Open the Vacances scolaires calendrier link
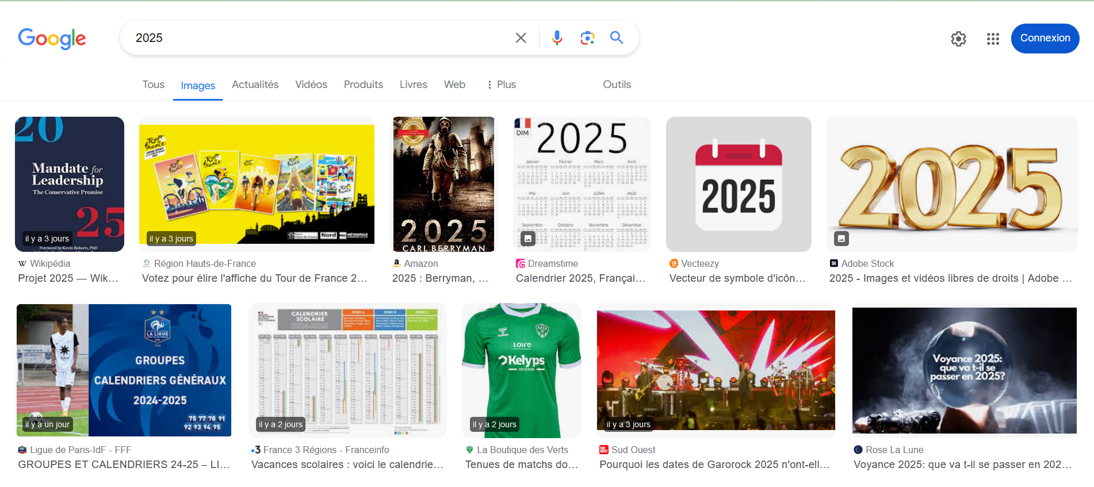This screenshot has width=1094, height=487. coord(347,465)
